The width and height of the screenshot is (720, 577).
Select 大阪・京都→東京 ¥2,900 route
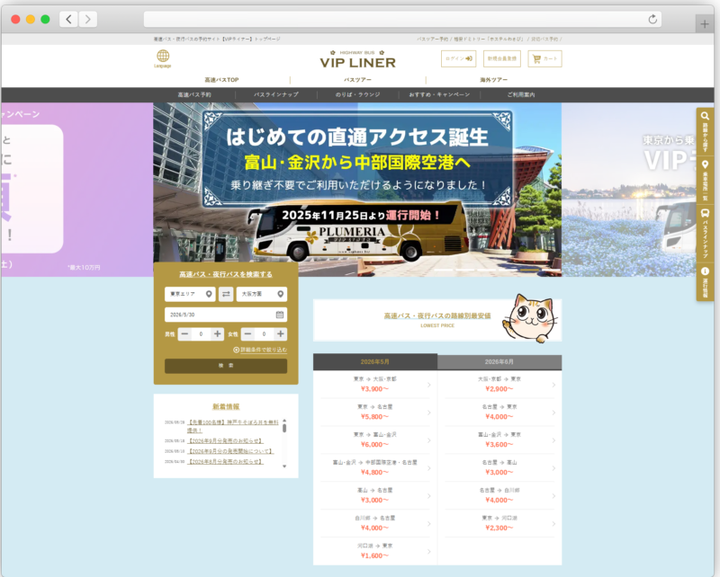[x=499, y=385]
